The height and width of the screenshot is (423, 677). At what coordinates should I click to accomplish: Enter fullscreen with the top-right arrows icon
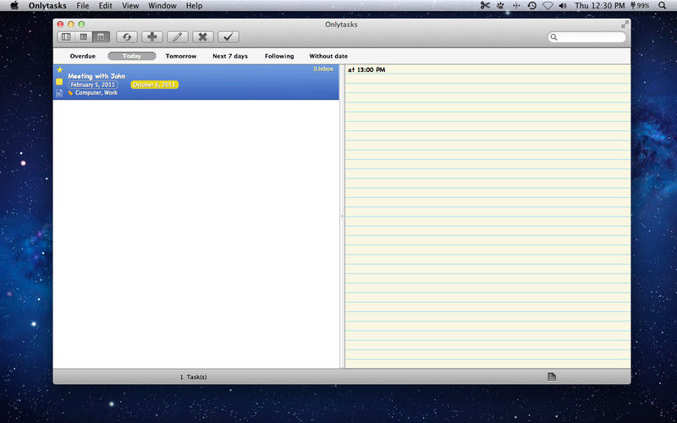pos(625,25)
